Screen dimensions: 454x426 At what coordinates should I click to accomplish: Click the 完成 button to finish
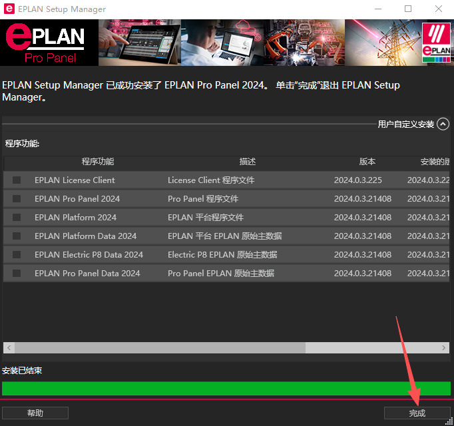coord(417,413)
